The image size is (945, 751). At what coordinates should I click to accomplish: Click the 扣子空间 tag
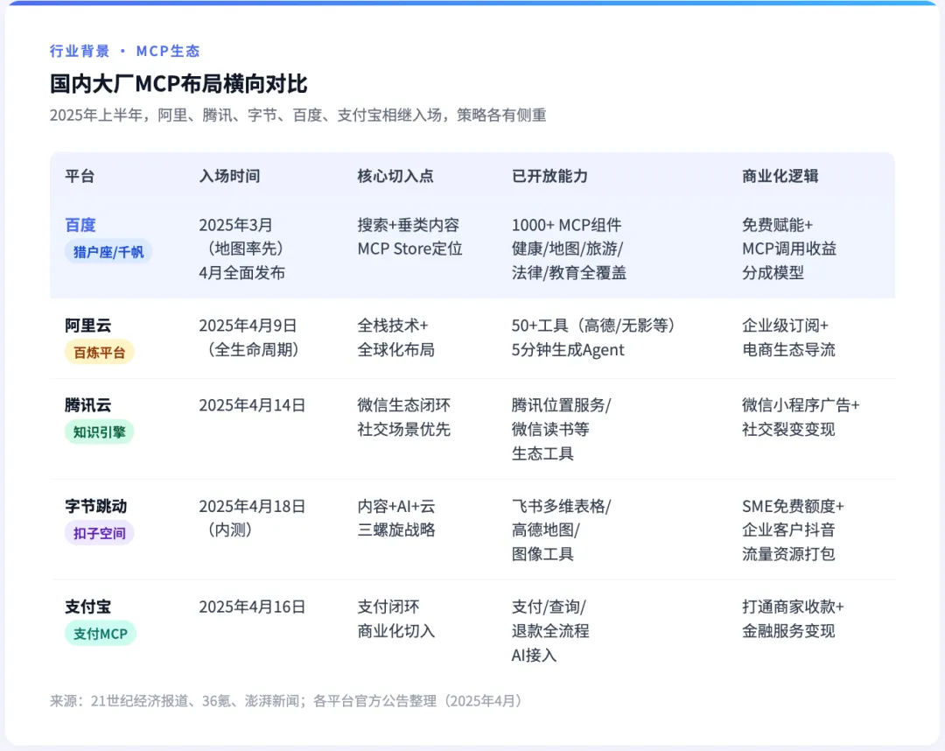(x=100, y=533)
